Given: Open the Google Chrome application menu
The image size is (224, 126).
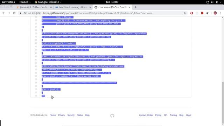Looking at the screenshot, I should point(48,2).
